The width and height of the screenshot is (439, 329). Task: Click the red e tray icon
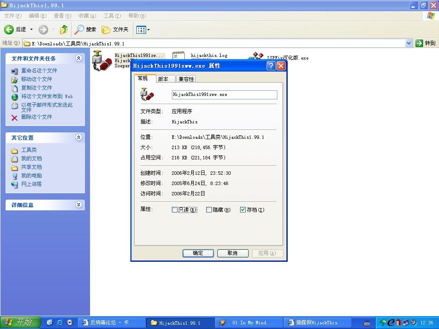pyautogui.click(x=391, y=323)
